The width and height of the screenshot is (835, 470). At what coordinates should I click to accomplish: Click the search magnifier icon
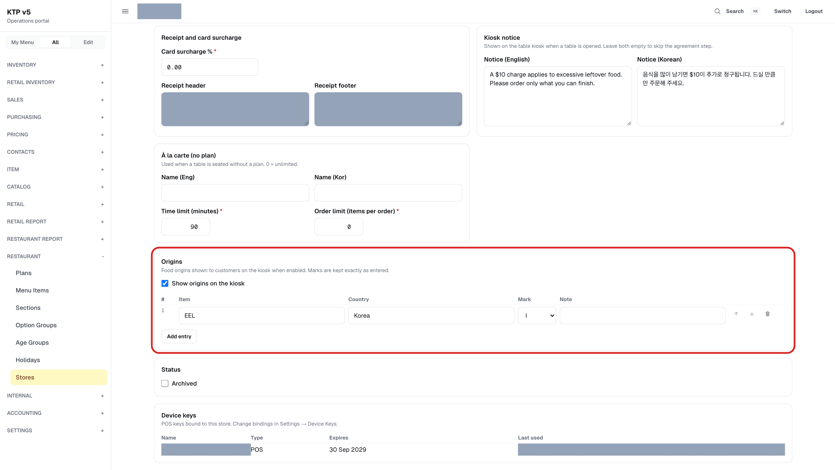point(717,11)
